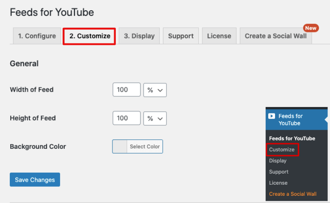Click the Select Color button

[145, 147]
